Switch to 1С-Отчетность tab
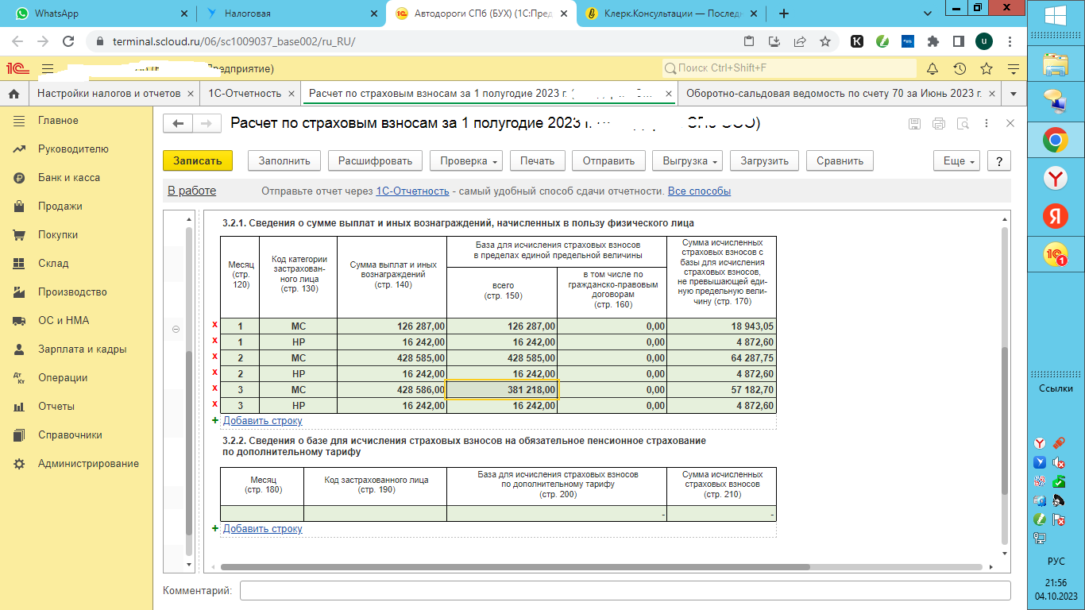Image resolution: width=1085 pixels, height=610 pixels. pyautogui.click(x=250, y=94)
